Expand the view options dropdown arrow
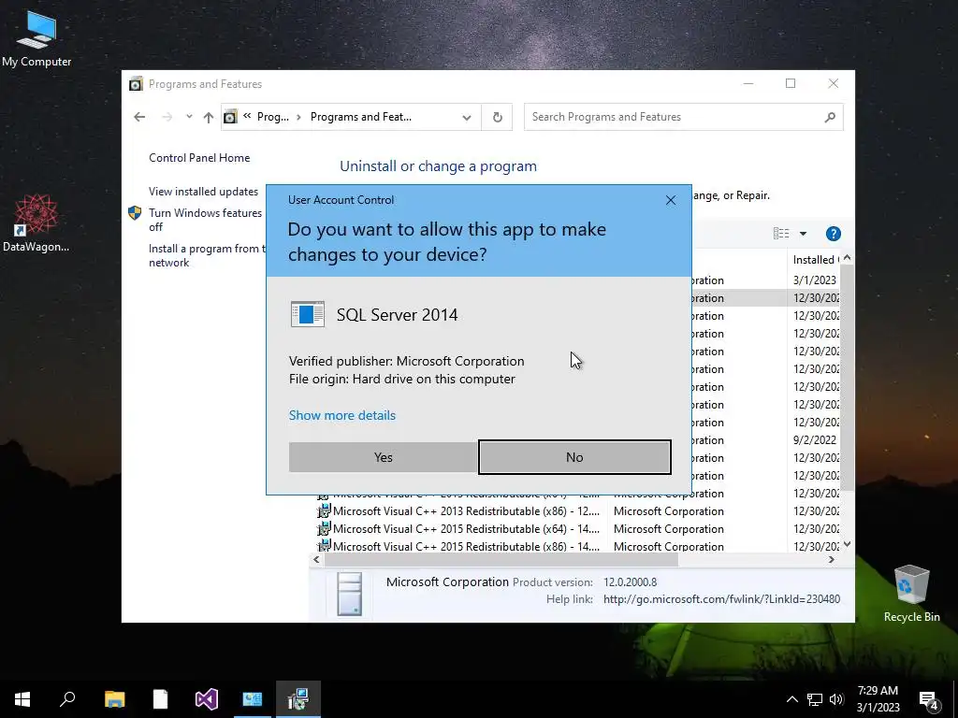Image resolution: width=958 pixels, height=718 pixels. pyautogui.click(x=803, y=233)
